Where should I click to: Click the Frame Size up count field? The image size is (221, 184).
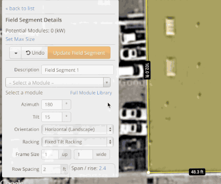pyautogui.click(x=50, y=154)
